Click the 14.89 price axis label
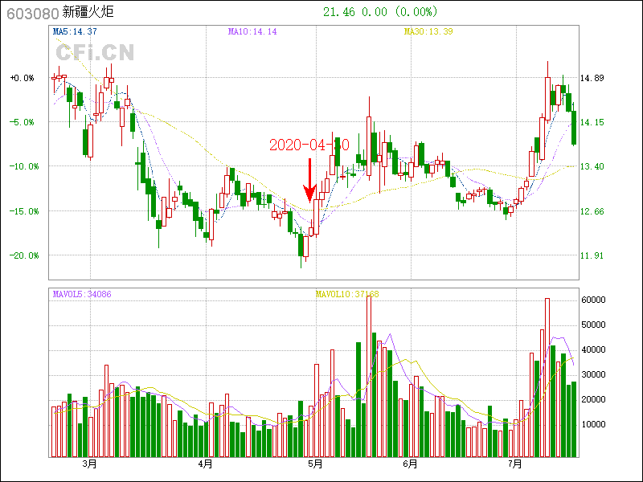 592,78
